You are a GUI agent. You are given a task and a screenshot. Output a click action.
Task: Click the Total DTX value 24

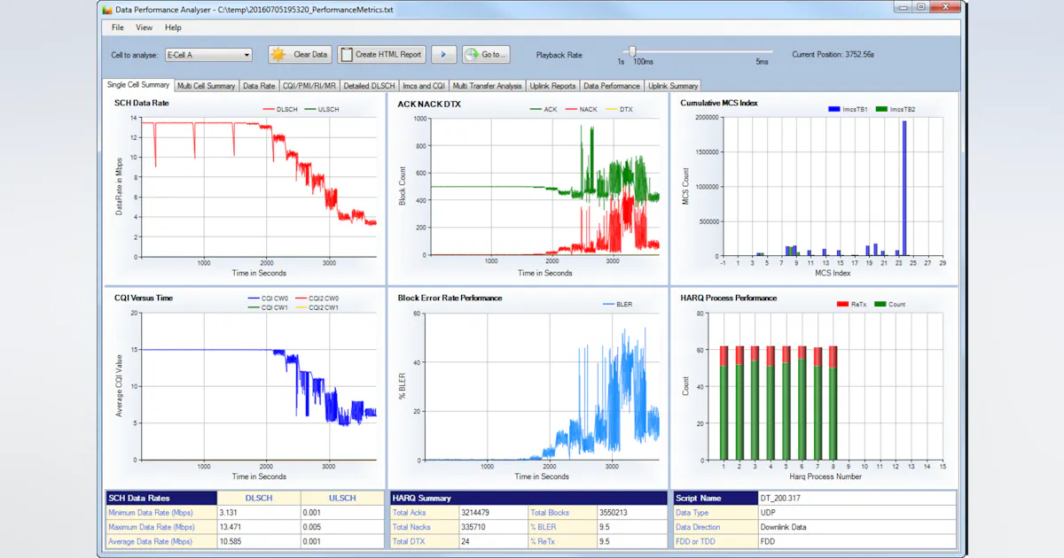[x=492, y=541]
